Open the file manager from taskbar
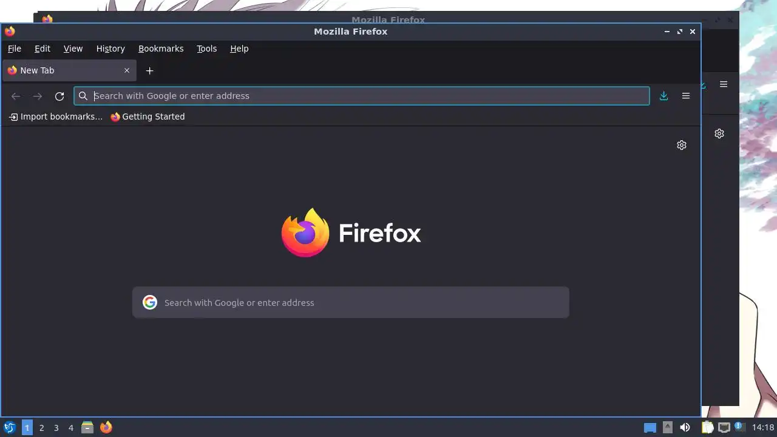777x437 pixels. click(x=87, y=427)
